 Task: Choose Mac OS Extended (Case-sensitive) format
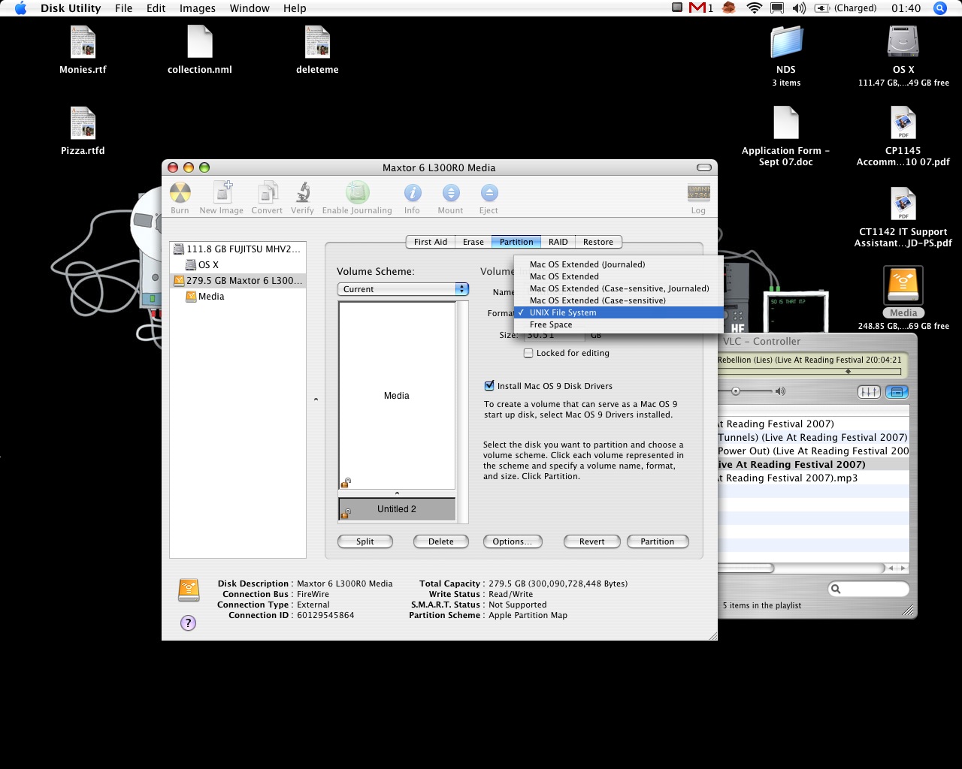[x=619, y=300]
